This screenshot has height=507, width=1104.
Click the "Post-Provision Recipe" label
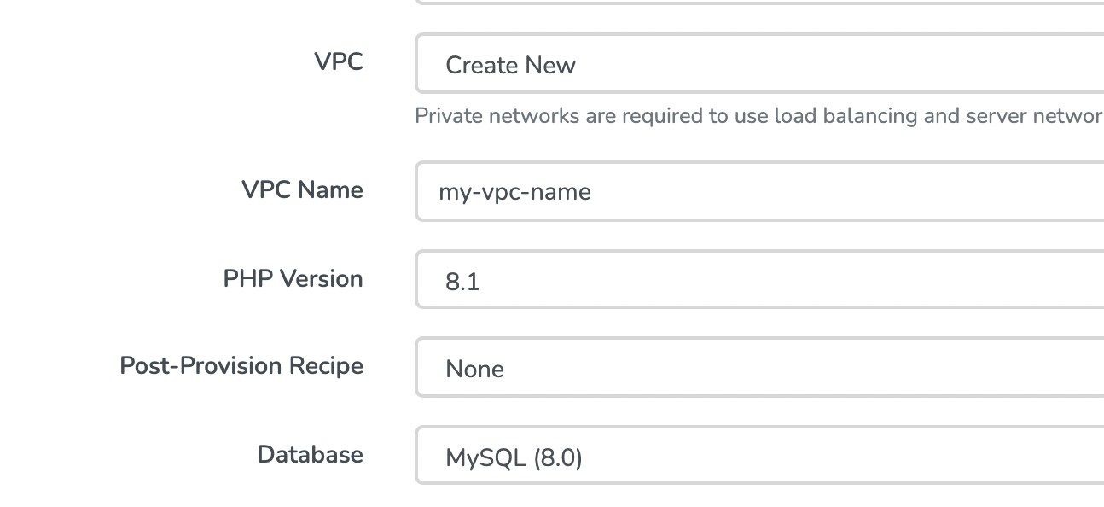pyautogui.click(x=241, y=366)
